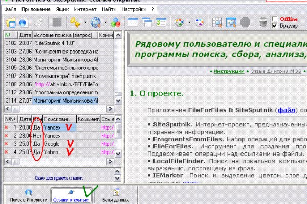Open dropdown arrow beside the key icon
This screenshot has height=204, width=307.
tap(84, 23)
